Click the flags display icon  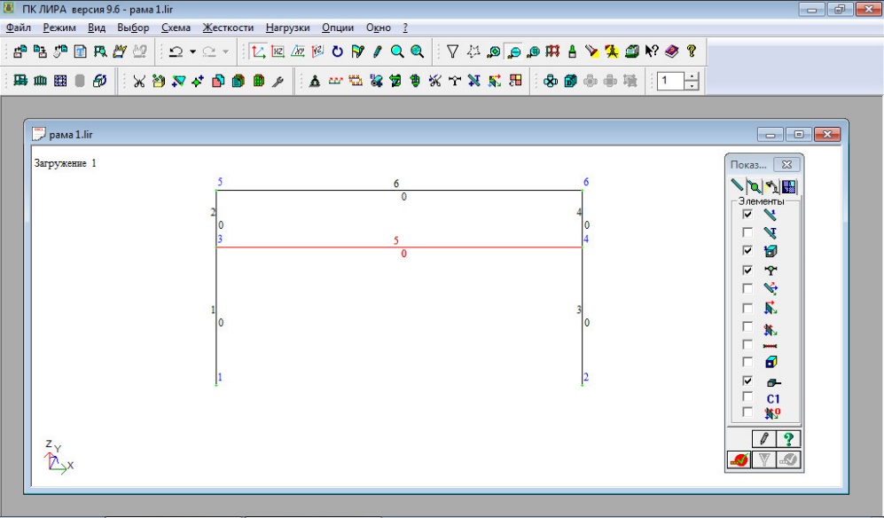pyautogui.click(x=357, y=51)
